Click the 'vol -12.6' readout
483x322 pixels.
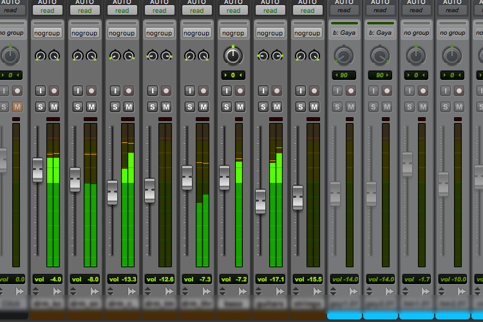[x=160, y=279]
